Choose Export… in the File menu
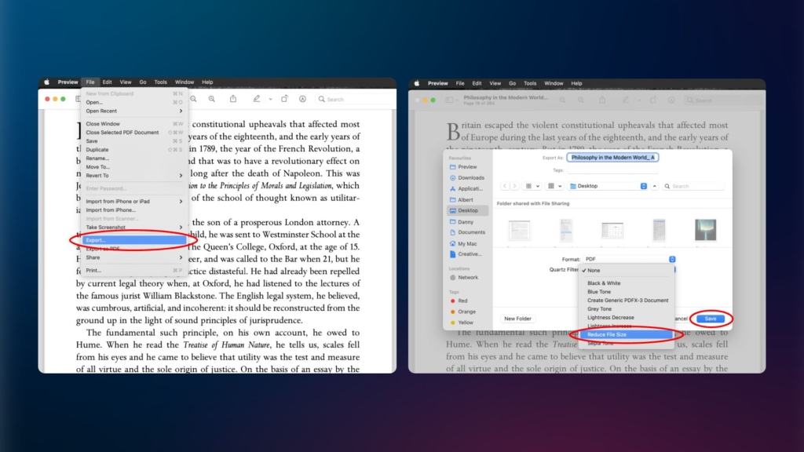 133,240
